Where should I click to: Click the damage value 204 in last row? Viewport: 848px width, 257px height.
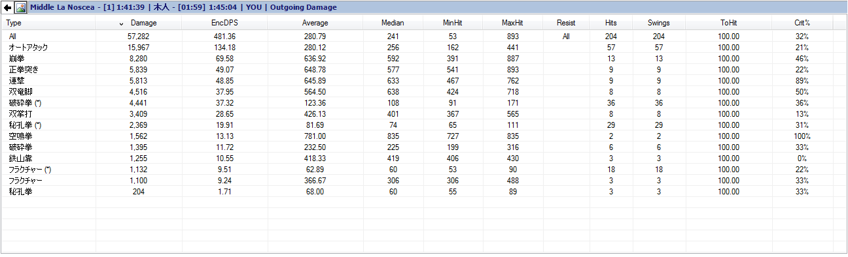click(x=139, y=192)
